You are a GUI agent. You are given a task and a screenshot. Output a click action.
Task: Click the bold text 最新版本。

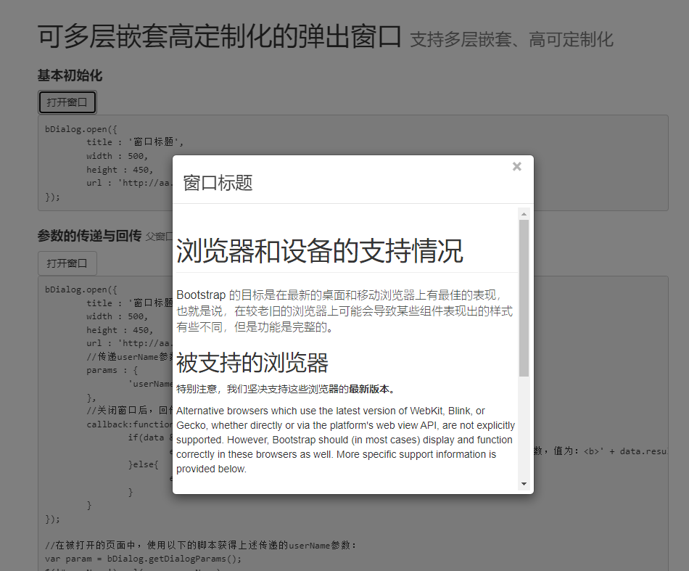coord(374,389)
